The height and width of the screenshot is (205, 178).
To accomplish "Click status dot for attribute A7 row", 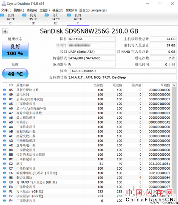I will tap(4, 113).
